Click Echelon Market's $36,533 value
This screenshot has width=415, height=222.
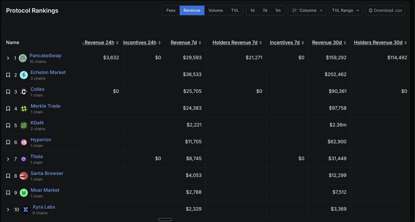click(x=192, y=75)
